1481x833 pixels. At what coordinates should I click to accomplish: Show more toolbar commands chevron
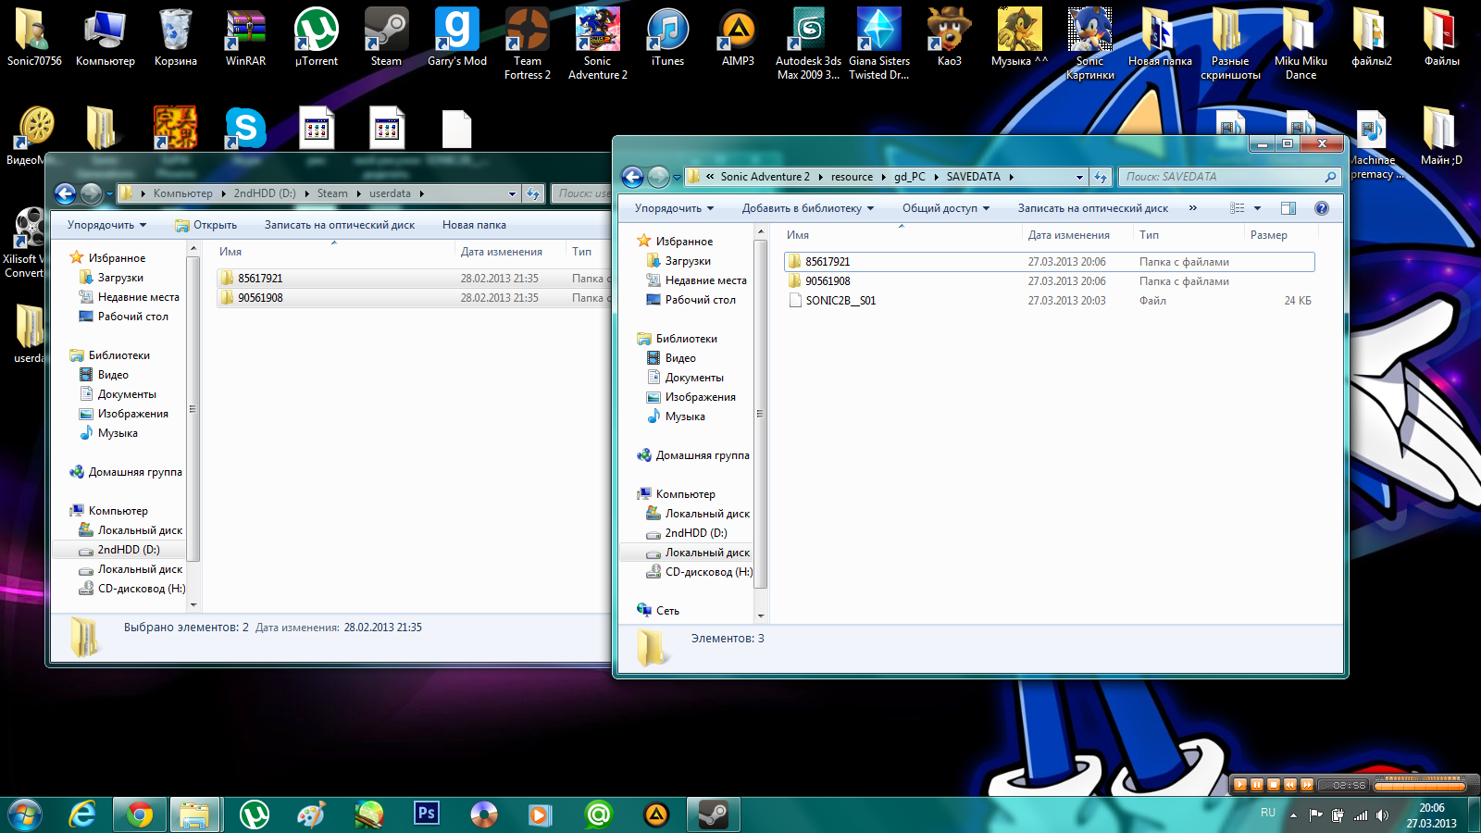(1193, 208)
